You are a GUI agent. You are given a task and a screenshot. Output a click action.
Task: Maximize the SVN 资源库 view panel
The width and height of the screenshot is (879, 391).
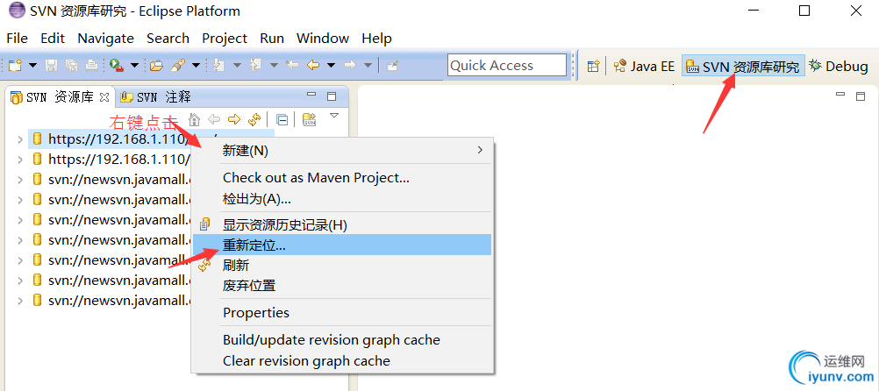332,96
